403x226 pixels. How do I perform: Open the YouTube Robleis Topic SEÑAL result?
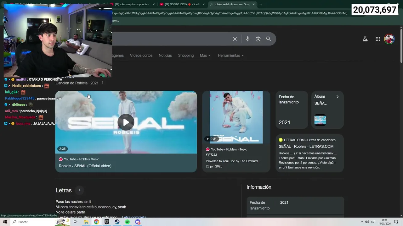[x=212, y=155]
